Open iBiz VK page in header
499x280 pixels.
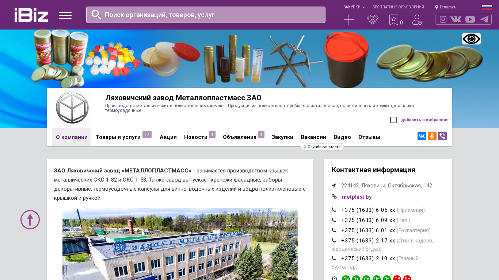456,19
